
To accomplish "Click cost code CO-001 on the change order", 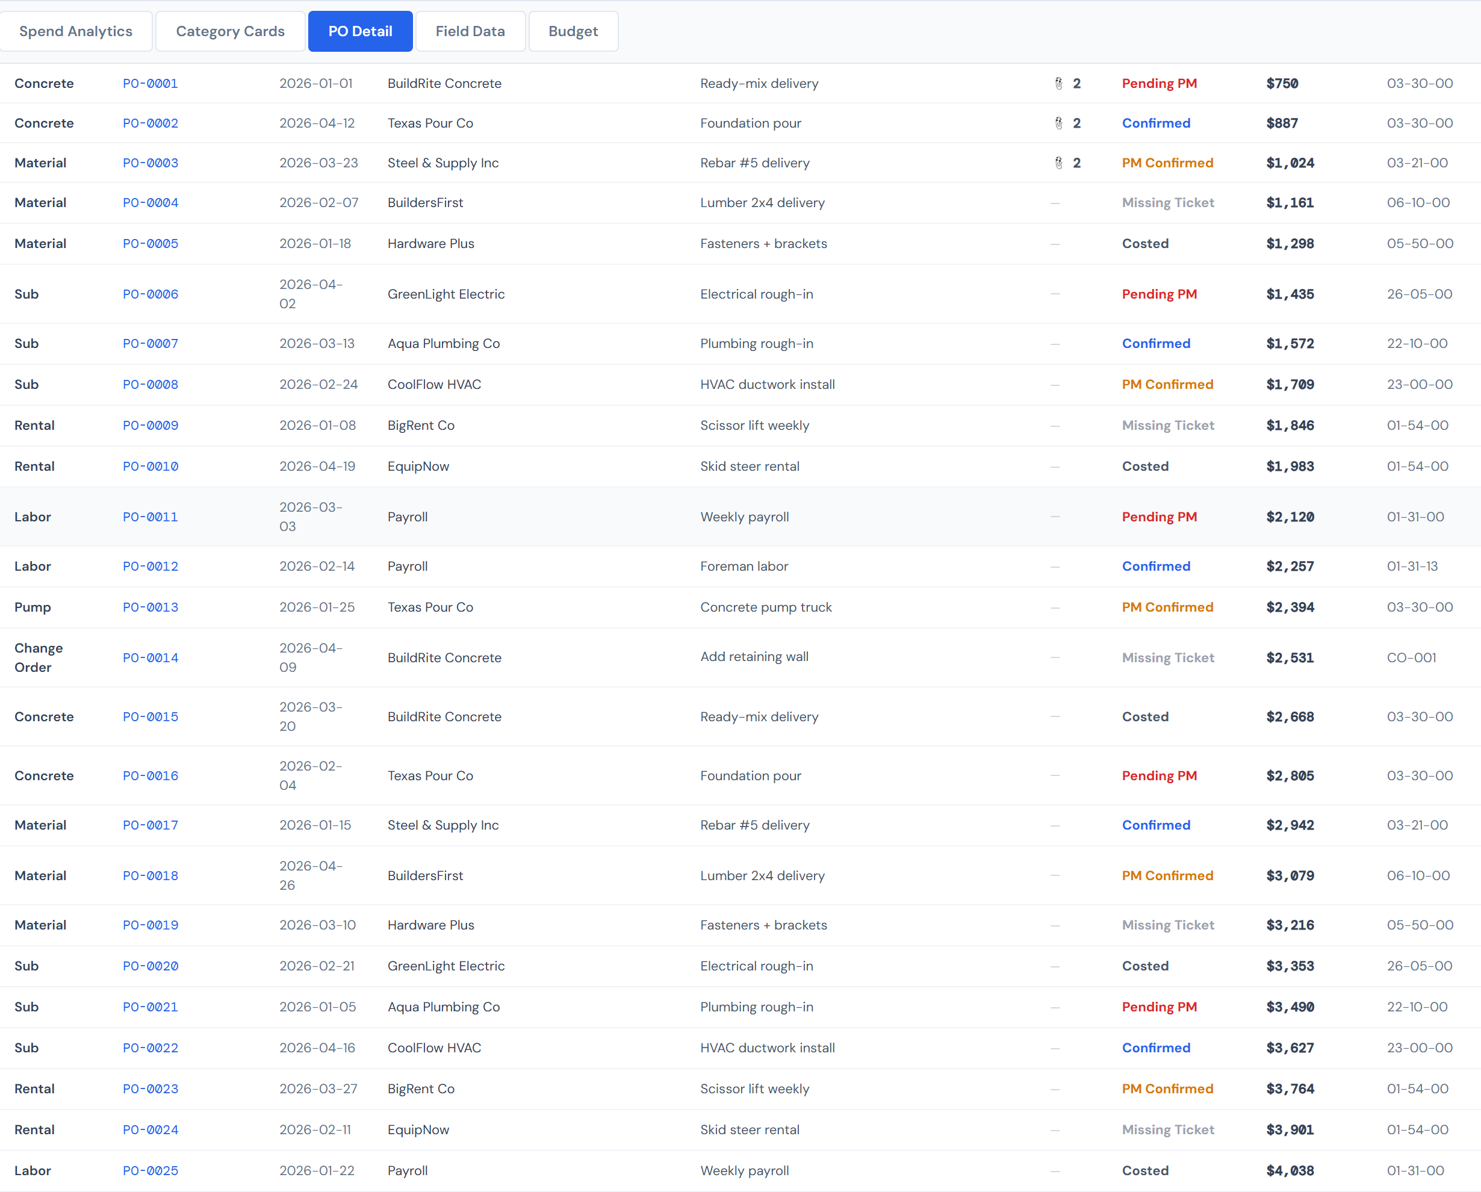I will 1411,657.
